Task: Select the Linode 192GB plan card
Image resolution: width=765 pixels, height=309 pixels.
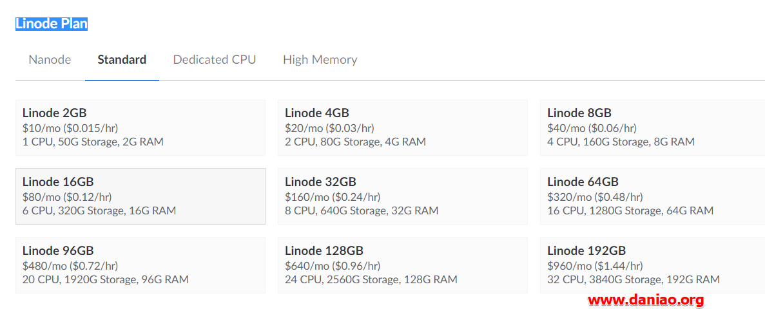Action: click(652, 265)
